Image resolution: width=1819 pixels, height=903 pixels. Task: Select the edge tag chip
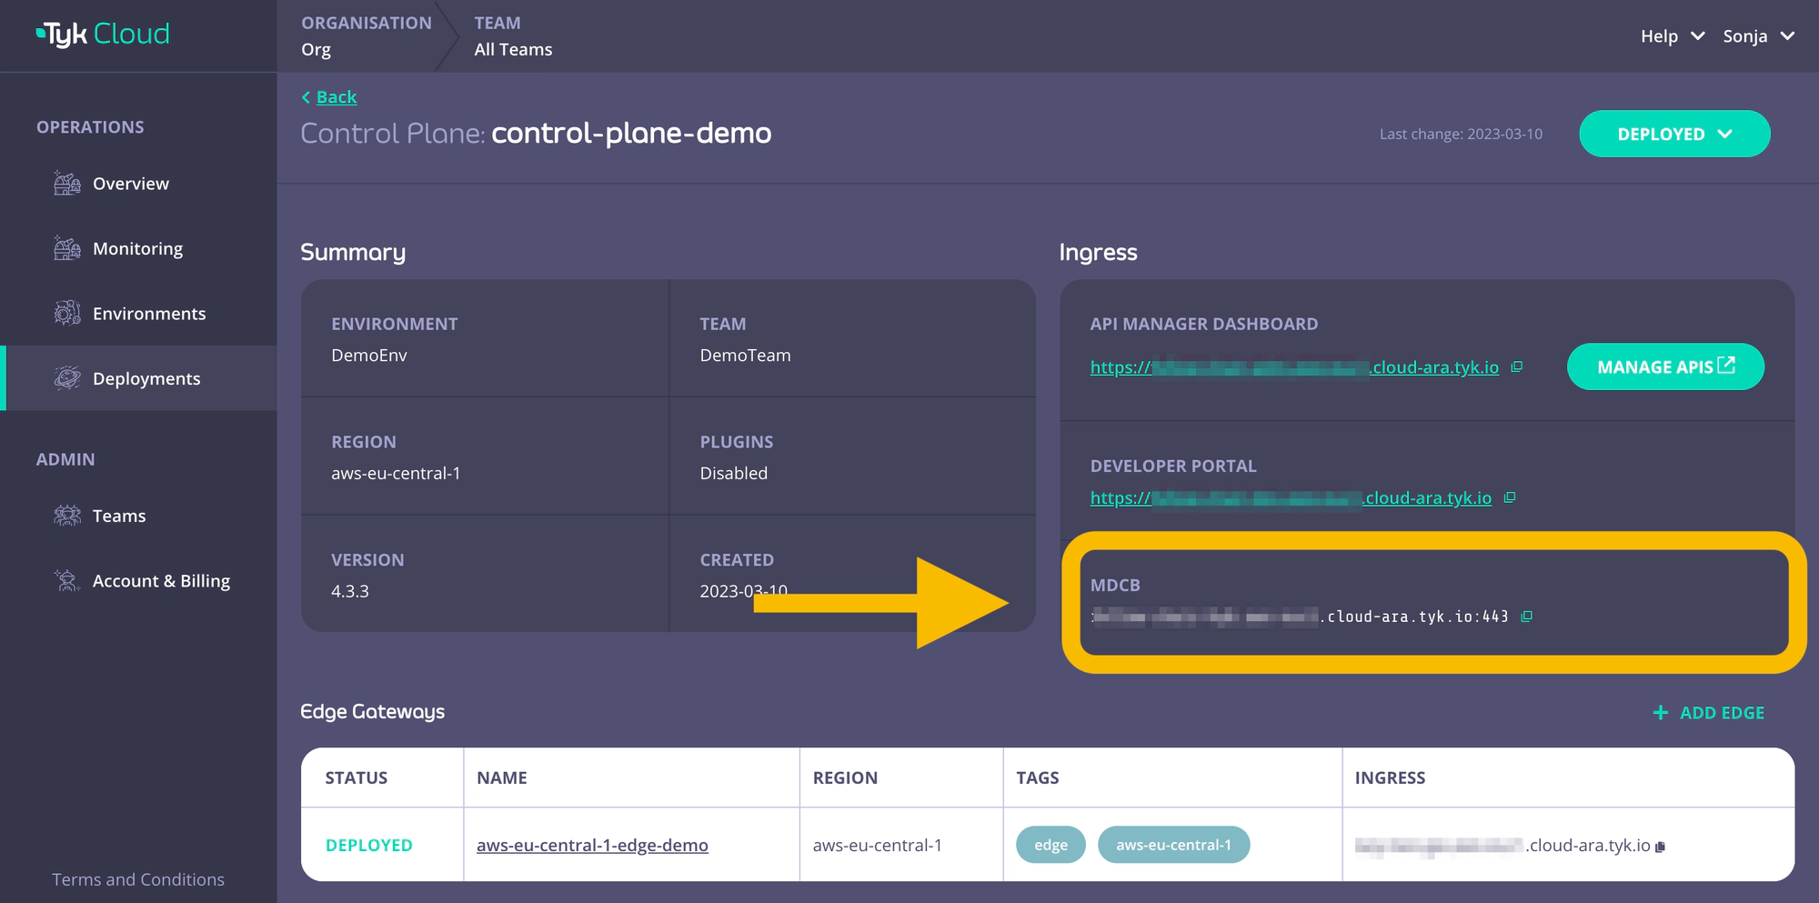tap(1050, 845)
